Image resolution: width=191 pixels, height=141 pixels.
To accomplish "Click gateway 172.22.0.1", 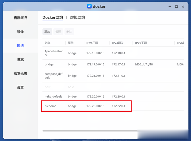I will pos(118,106).
